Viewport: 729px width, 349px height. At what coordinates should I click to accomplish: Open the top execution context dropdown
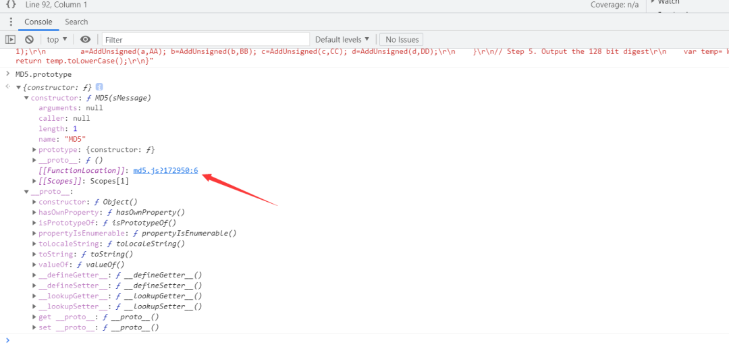[x=57, y=40]
